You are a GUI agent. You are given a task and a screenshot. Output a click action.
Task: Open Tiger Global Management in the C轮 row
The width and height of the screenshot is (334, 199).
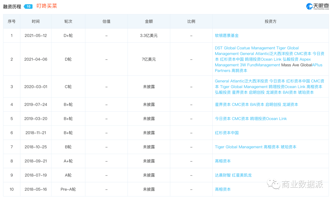click(x=244, y=87)
